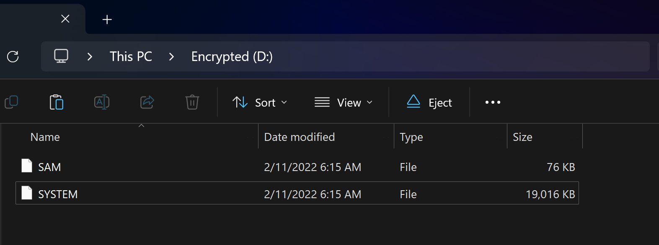Open a new tab with plus button
Viewport: 659px width, 245px height.
click(x=107, y=20)
